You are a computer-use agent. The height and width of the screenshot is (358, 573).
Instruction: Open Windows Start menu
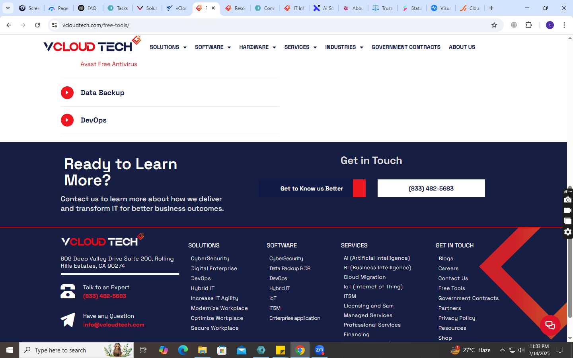(x=10, y=350)
